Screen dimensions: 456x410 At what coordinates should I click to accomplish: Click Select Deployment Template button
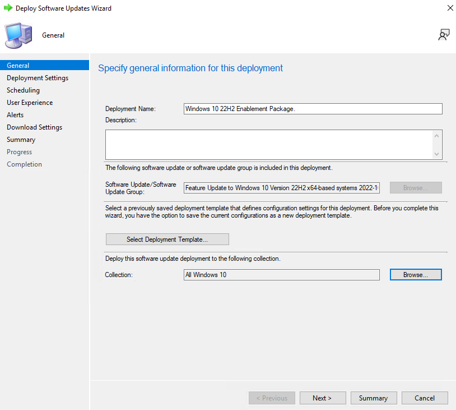167,239
